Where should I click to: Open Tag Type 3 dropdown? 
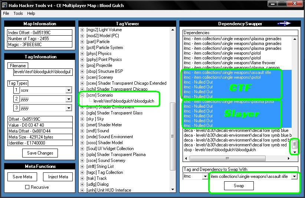point(69,108)
